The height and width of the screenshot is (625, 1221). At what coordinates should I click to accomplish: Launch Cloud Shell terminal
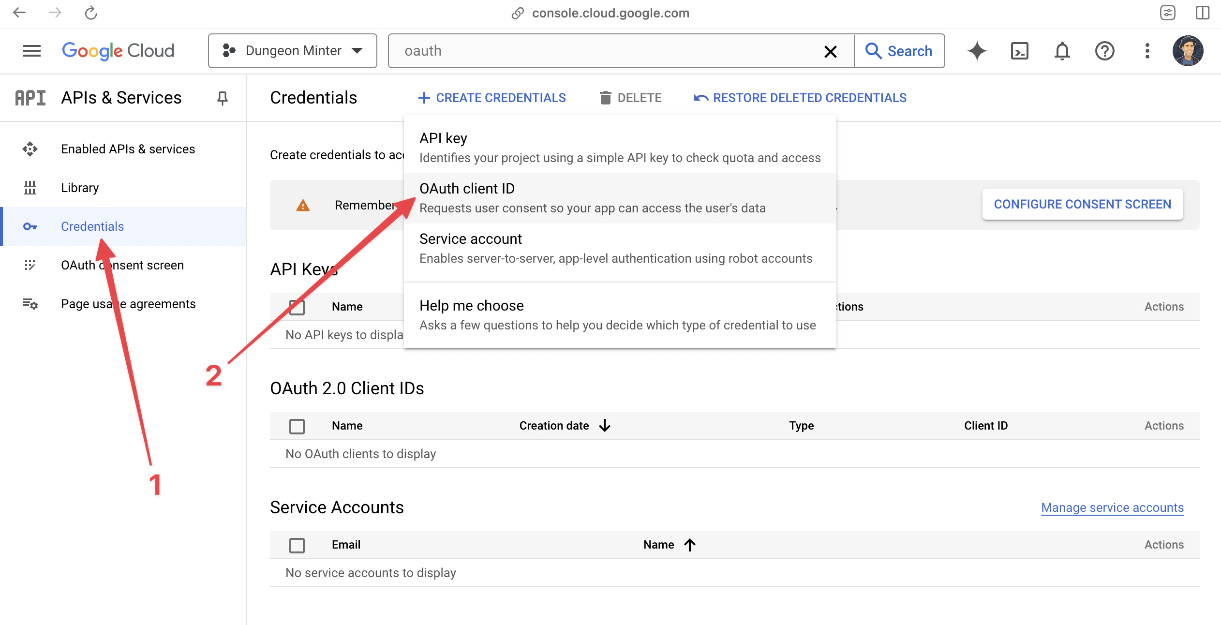pyautogui.click(x=1019, y=51)
